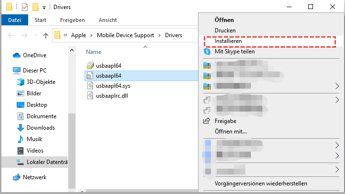This screenshot has width=345, height=194.
Task: Click the Up directory arrow
Action: click(x=46, y=35)
